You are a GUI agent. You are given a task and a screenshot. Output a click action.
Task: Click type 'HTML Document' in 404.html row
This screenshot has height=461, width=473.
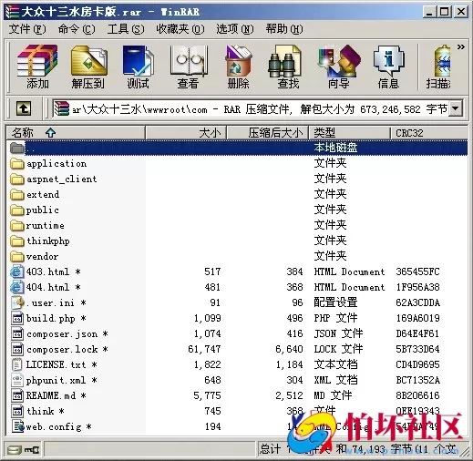[349, 287]
